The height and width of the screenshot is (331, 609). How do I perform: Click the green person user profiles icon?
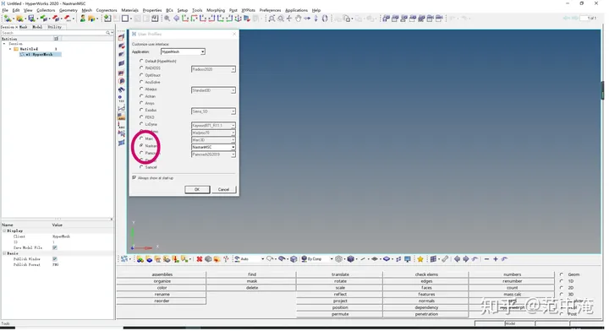82,19
